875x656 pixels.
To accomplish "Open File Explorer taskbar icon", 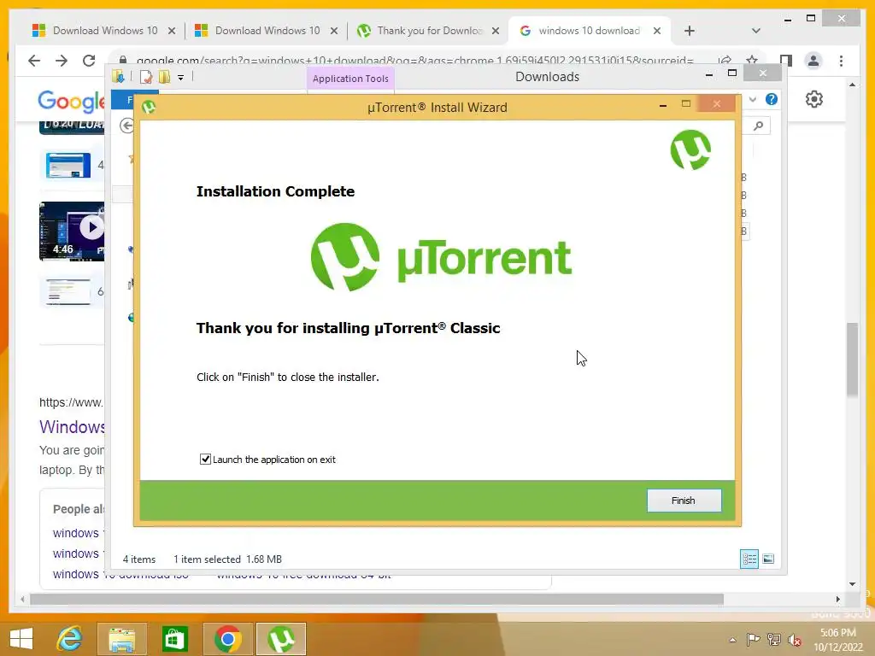I will pyautogui.click(x=121, y=639).
